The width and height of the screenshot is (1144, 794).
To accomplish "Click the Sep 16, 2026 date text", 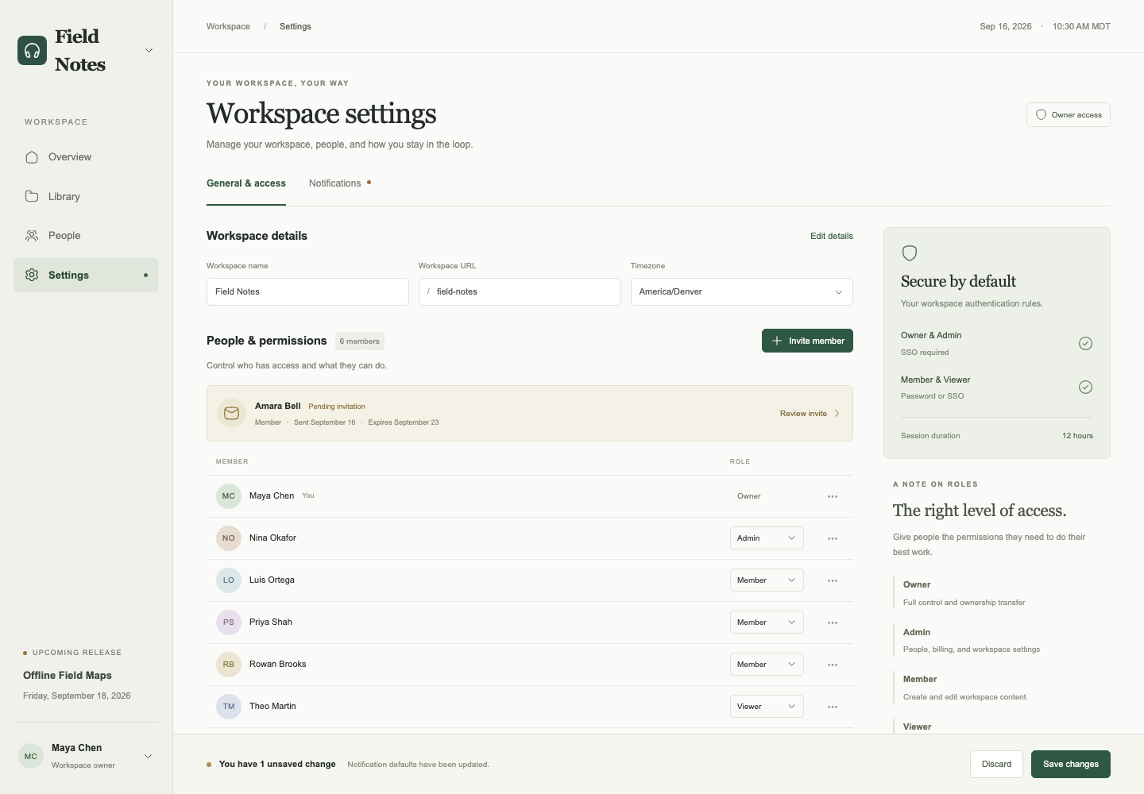I will (x=1006, y=26).
